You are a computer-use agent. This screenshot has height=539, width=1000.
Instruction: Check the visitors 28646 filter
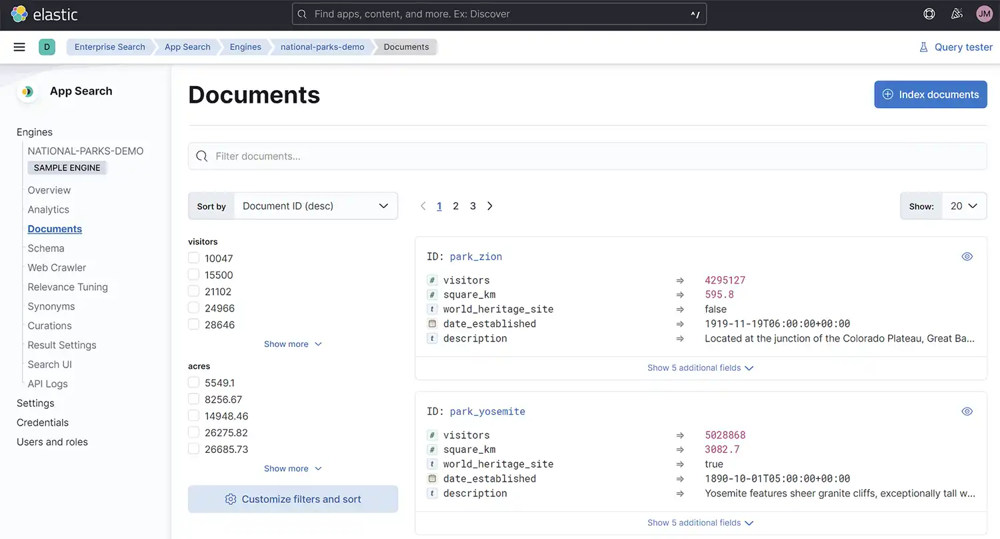(193, 325)
